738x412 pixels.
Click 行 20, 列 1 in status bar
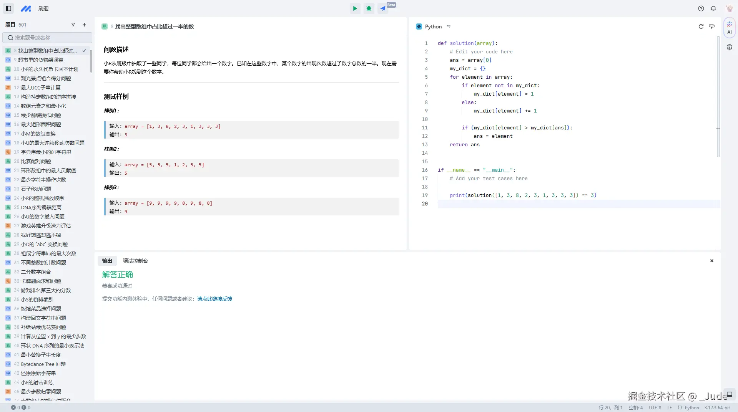[x=610, y=408]
